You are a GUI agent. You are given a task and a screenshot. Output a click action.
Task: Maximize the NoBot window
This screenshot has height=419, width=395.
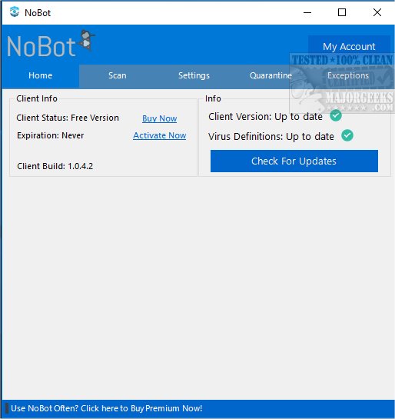[x=342, y=12]
